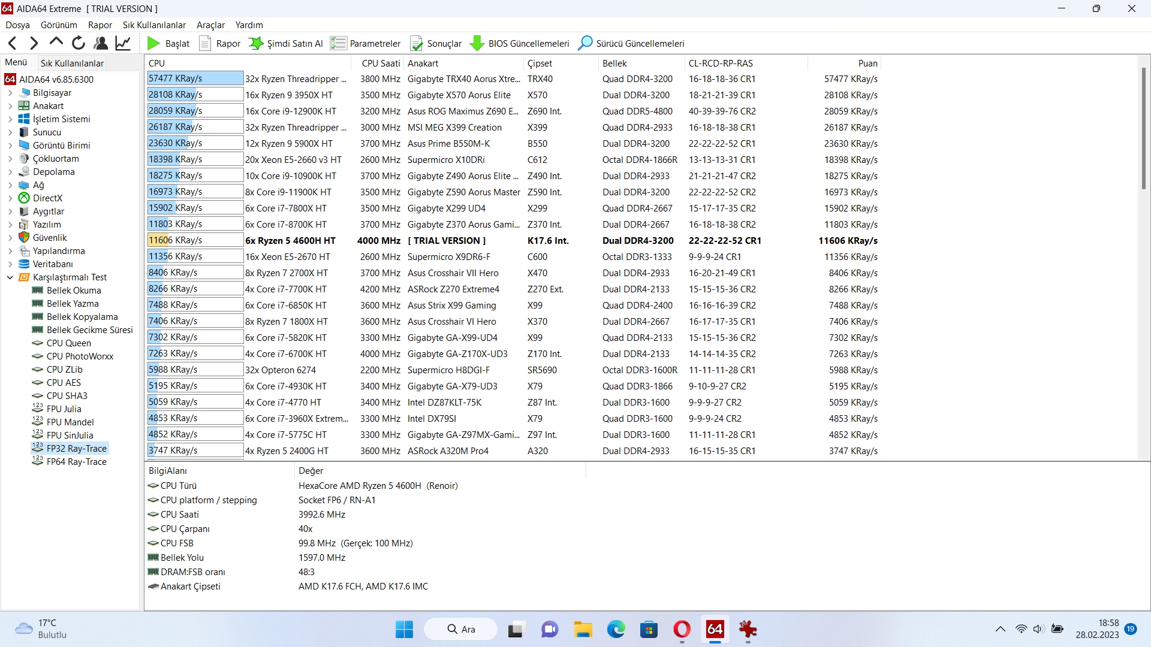Switch to Sık Kullanılanlar sidebar tab
1151x647 pixels.
coord(72,63)
